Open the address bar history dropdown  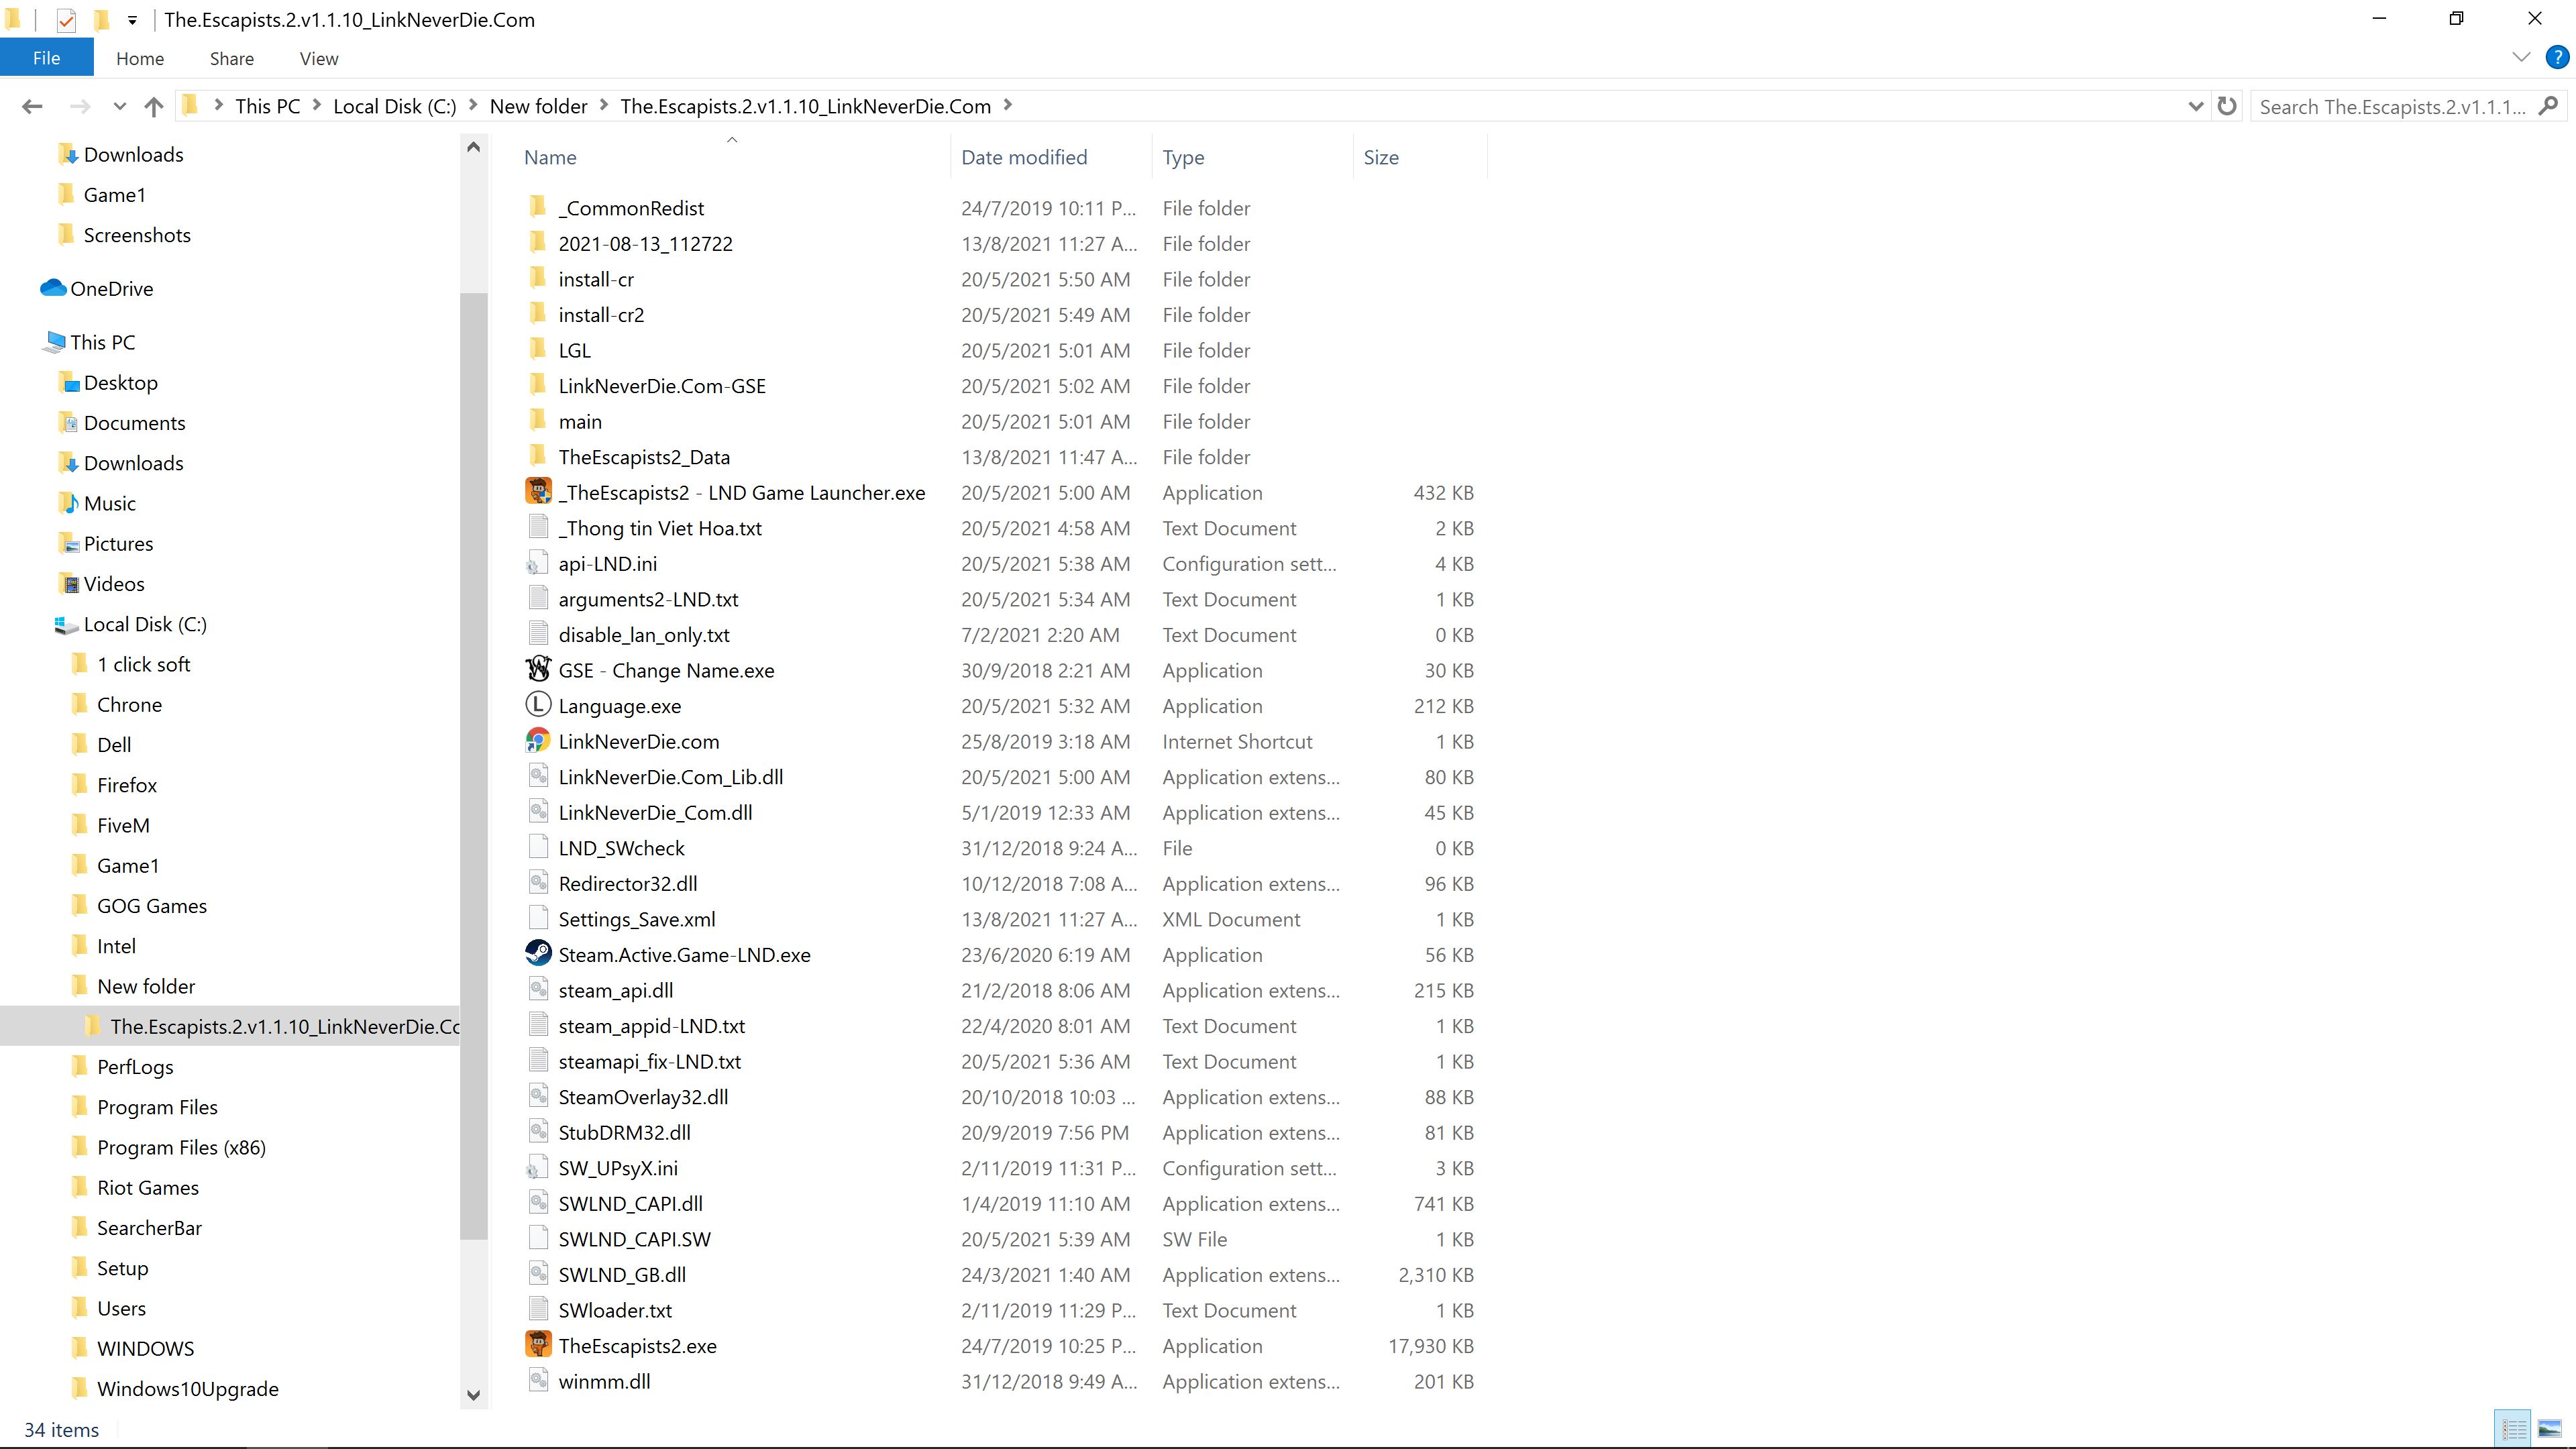(x=2195, y=106)
